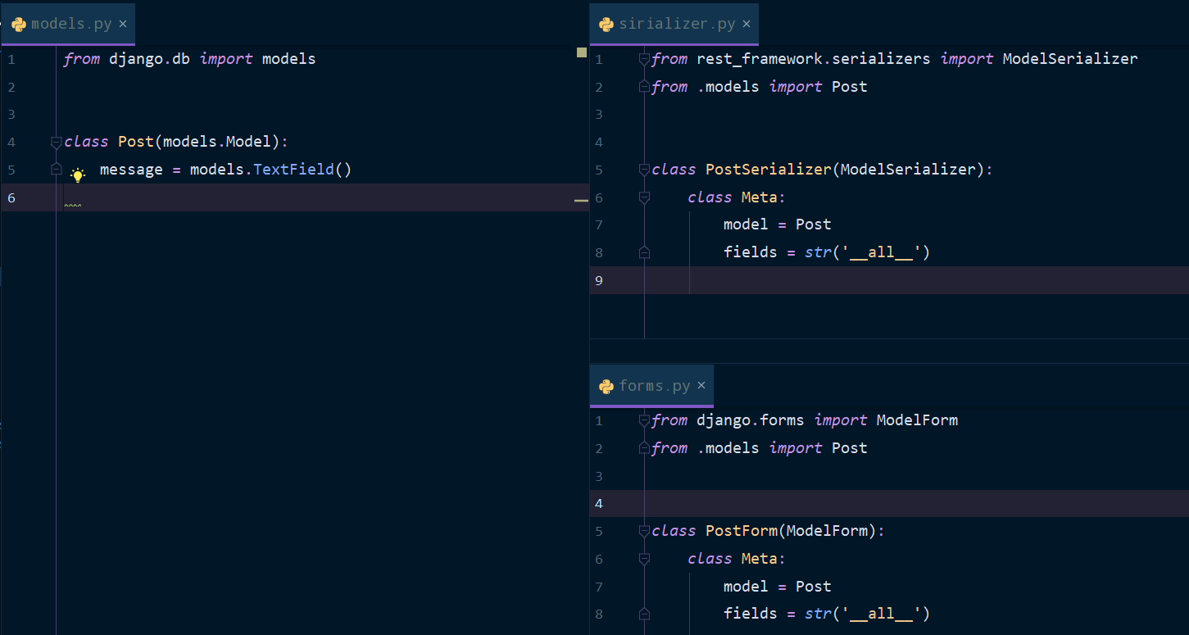Screen dimensions: 1189x635
Task: Click 'model = Post' in sirializer.py
Action: (778, 225)
